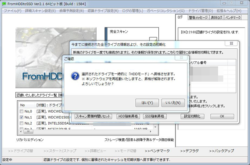Uncheck the No,1 drive checkbox
The image size is (250, 165).
[x=21, y=117]
